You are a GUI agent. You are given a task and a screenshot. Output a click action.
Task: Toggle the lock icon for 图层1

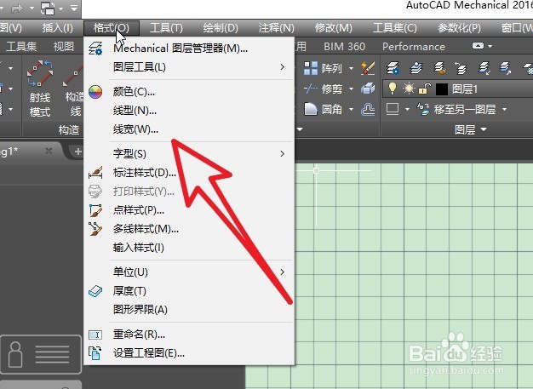click(424, 89)
